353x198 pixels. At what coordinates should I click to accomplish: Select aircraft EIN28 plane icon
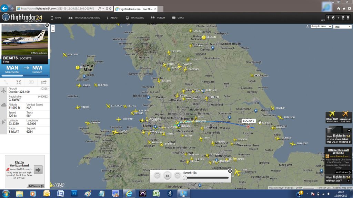79,86
